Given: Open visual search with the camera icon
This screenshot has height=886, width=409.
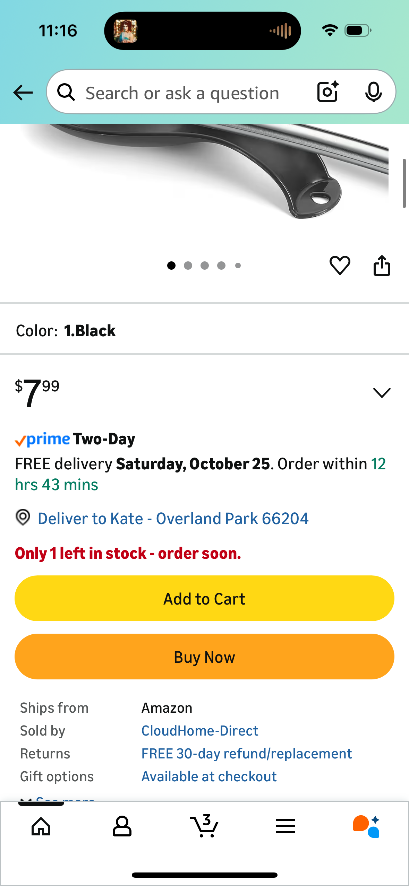Looking at the screenshot, I should point(327,92).
